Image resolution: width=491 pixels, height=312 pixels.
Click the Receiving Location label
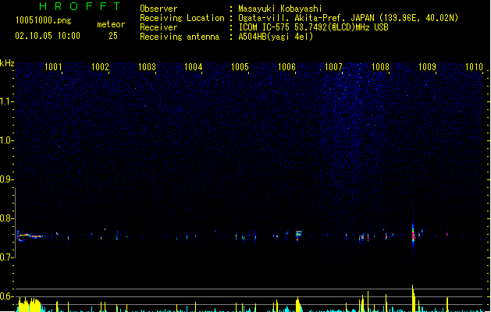182,18
